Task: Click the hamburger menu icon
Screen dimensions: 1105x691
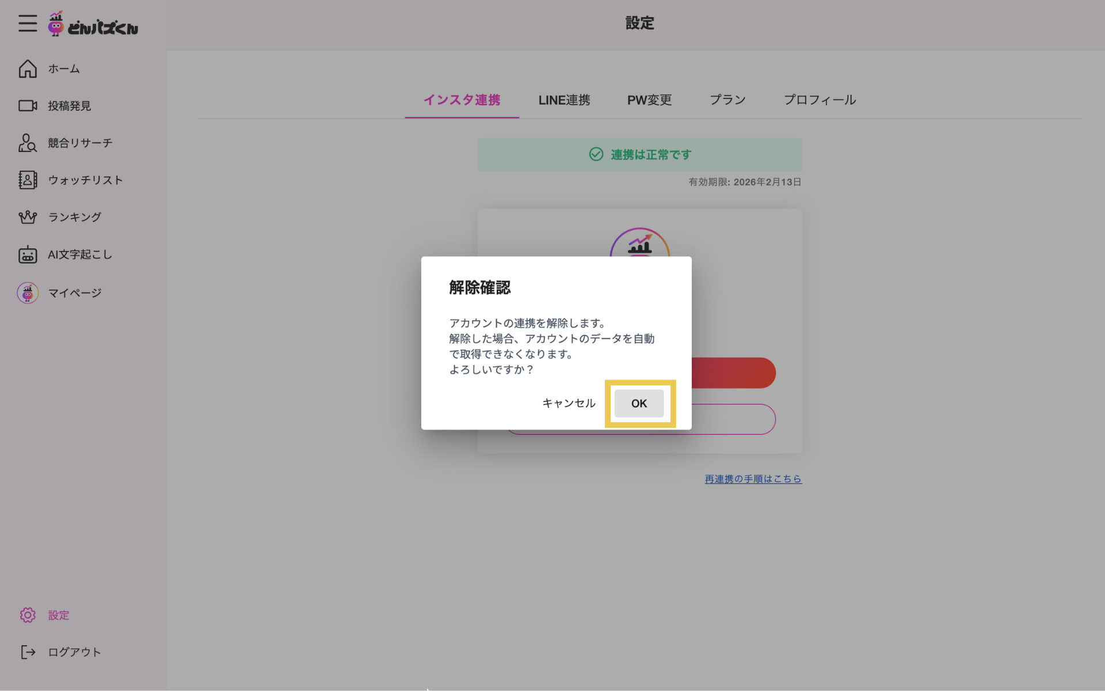Action: coord(27,24)
